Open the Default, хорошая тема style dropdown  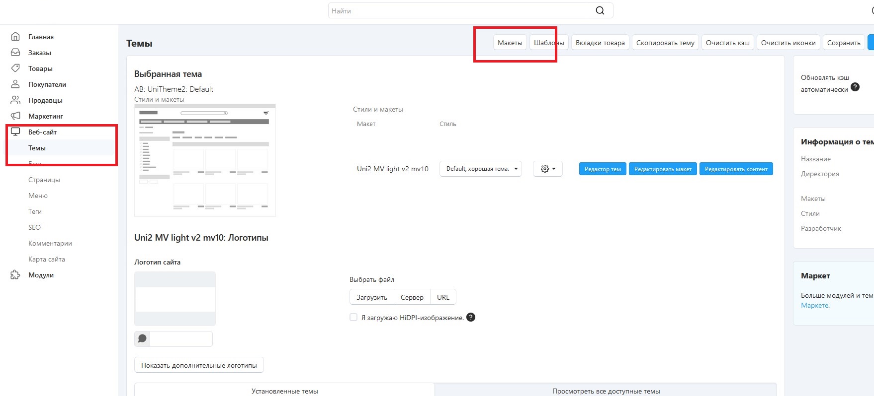pos(481,169)
